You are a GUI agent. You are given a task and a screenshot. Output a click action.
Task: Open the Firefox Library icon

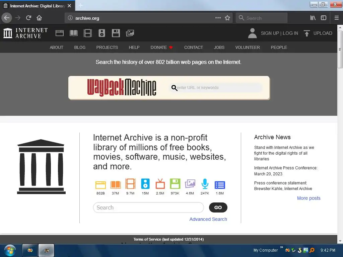pyautogui.click(x=313, y=18)
